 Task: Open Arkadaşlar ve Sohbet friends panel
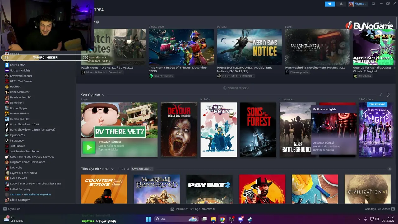[x=380, y=209]
